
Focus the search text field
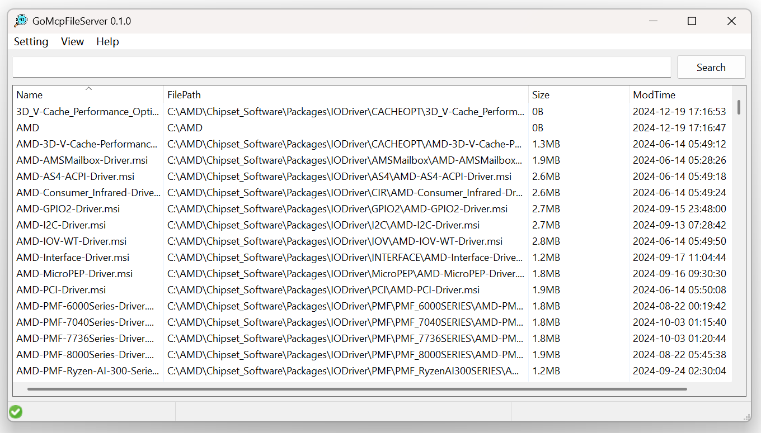[342, 67]
